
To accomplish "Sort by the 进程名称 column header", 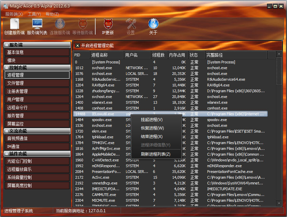I will coord(107,55).
